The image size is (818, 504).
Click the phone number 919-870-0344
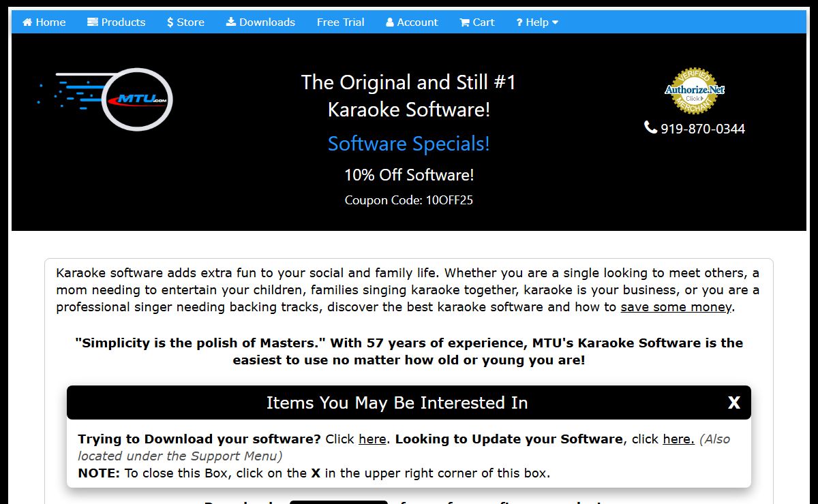pyautogui.click(x=695, y=128)
